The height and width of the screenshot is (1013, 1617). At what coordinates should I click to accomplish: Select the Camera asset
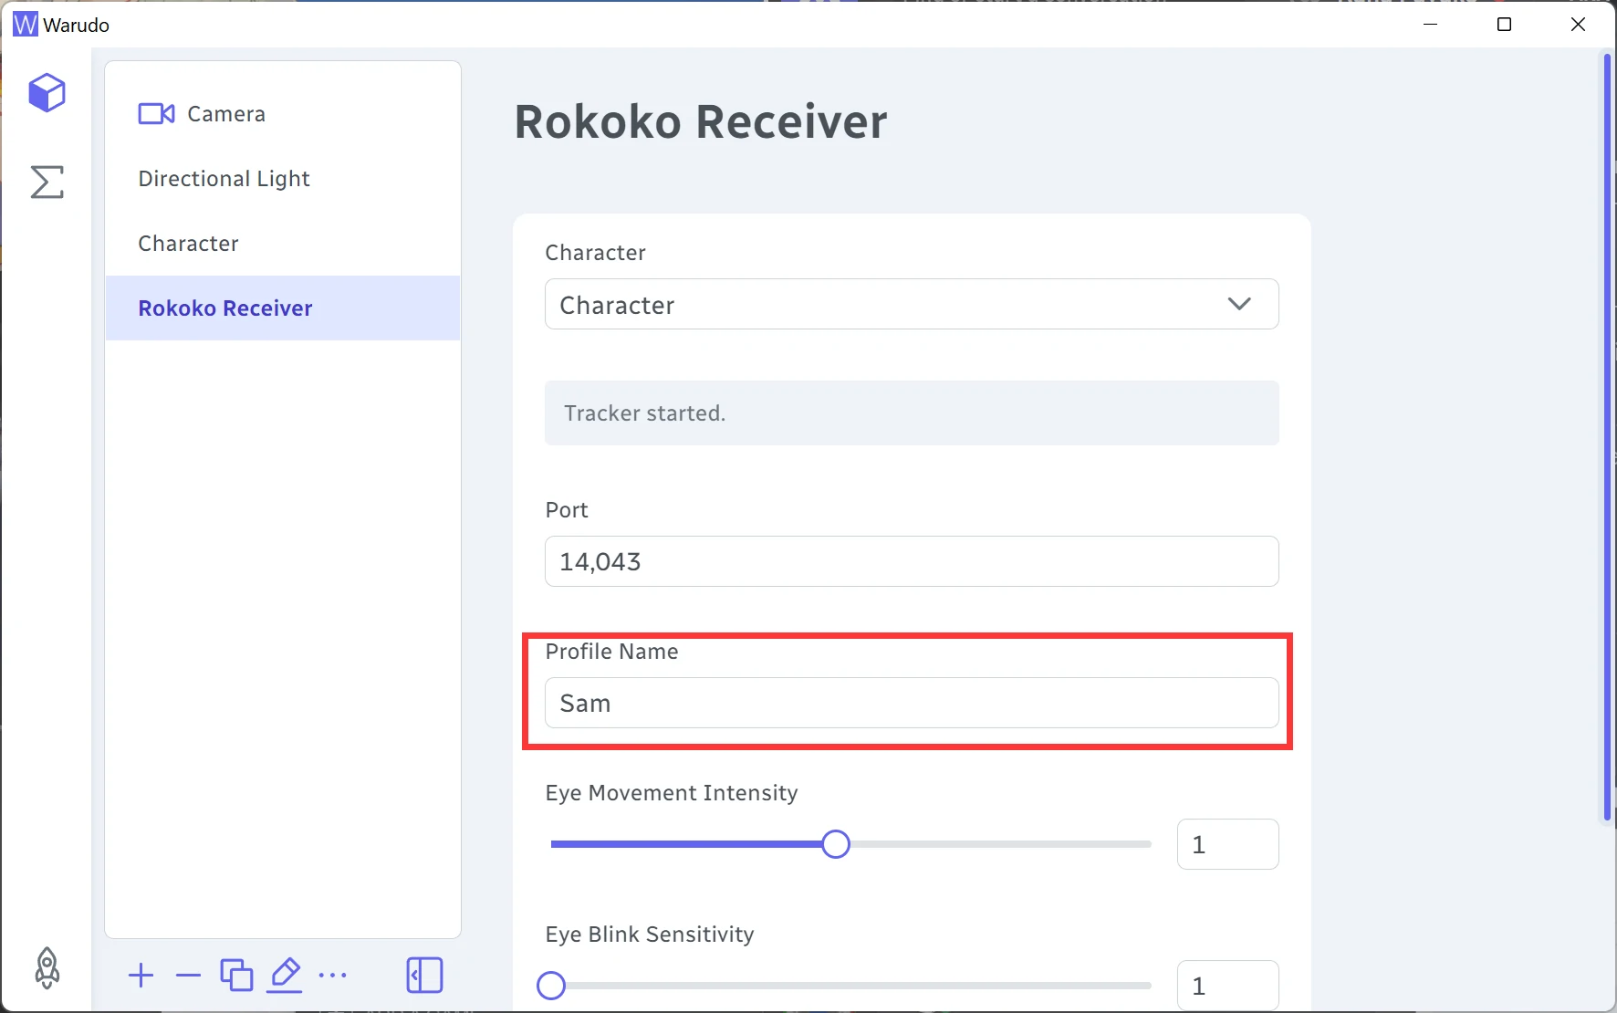click(x=283, y=114)
